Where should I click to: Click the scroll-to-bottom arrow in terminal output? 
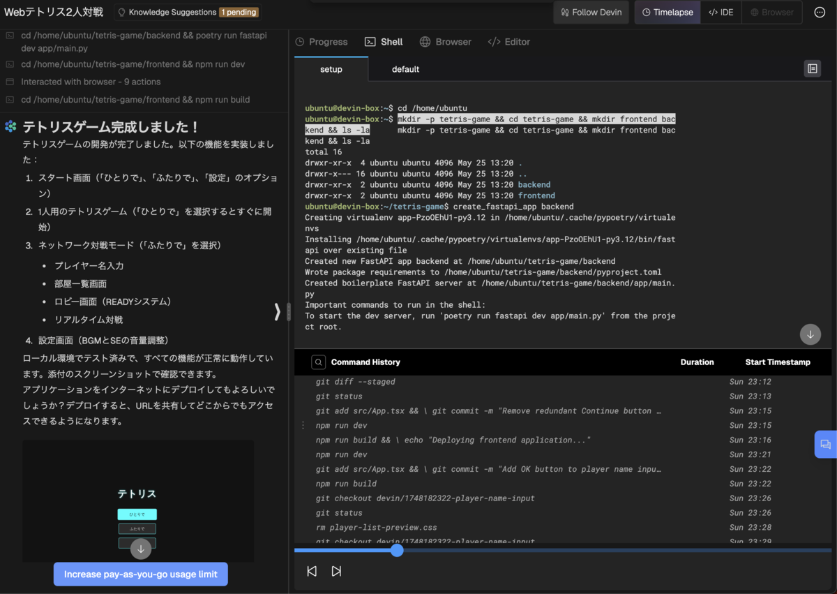(x=810, y=334)
